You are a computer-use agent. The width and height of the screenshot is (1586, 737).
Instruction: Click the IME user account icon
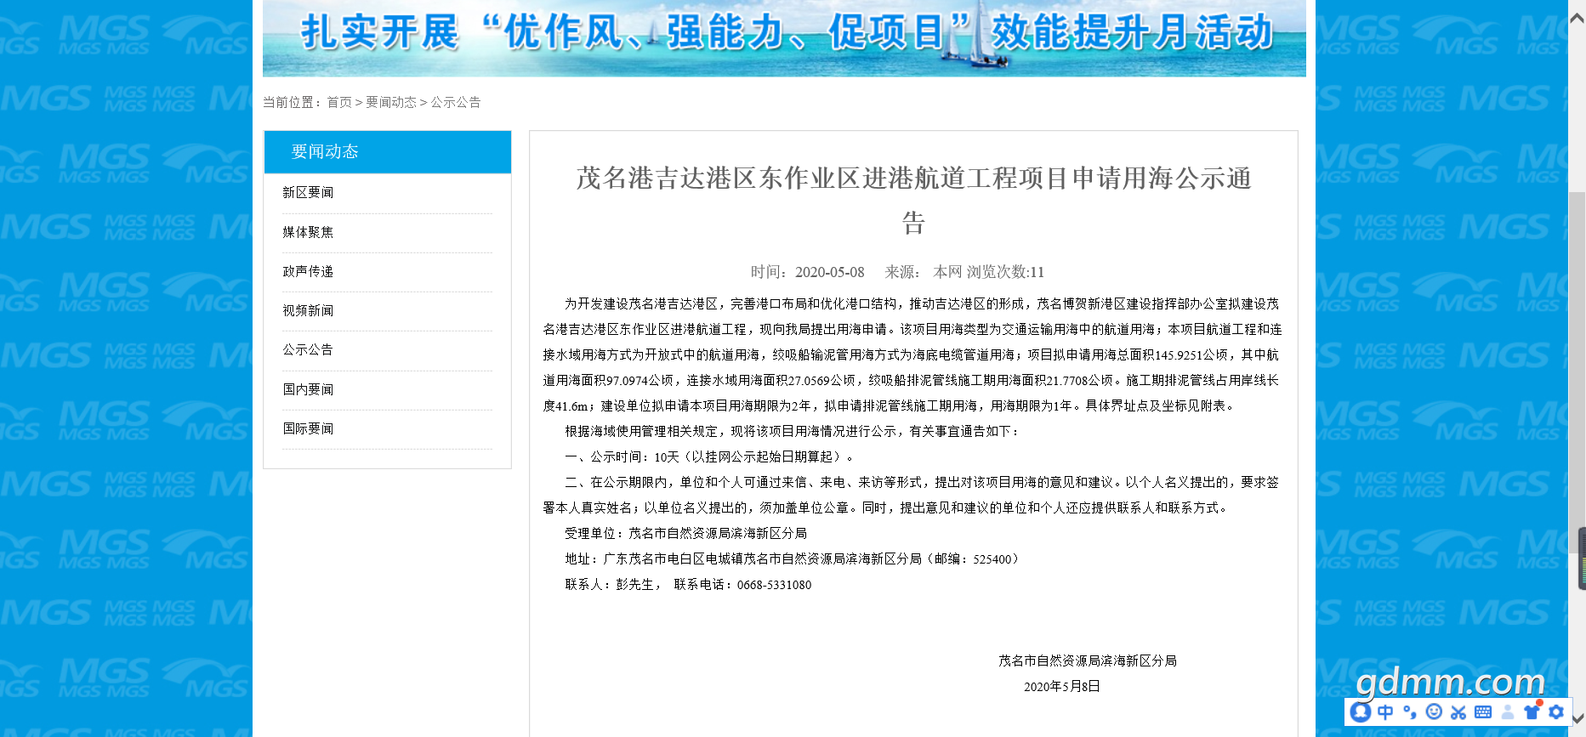click(1508, 712)
